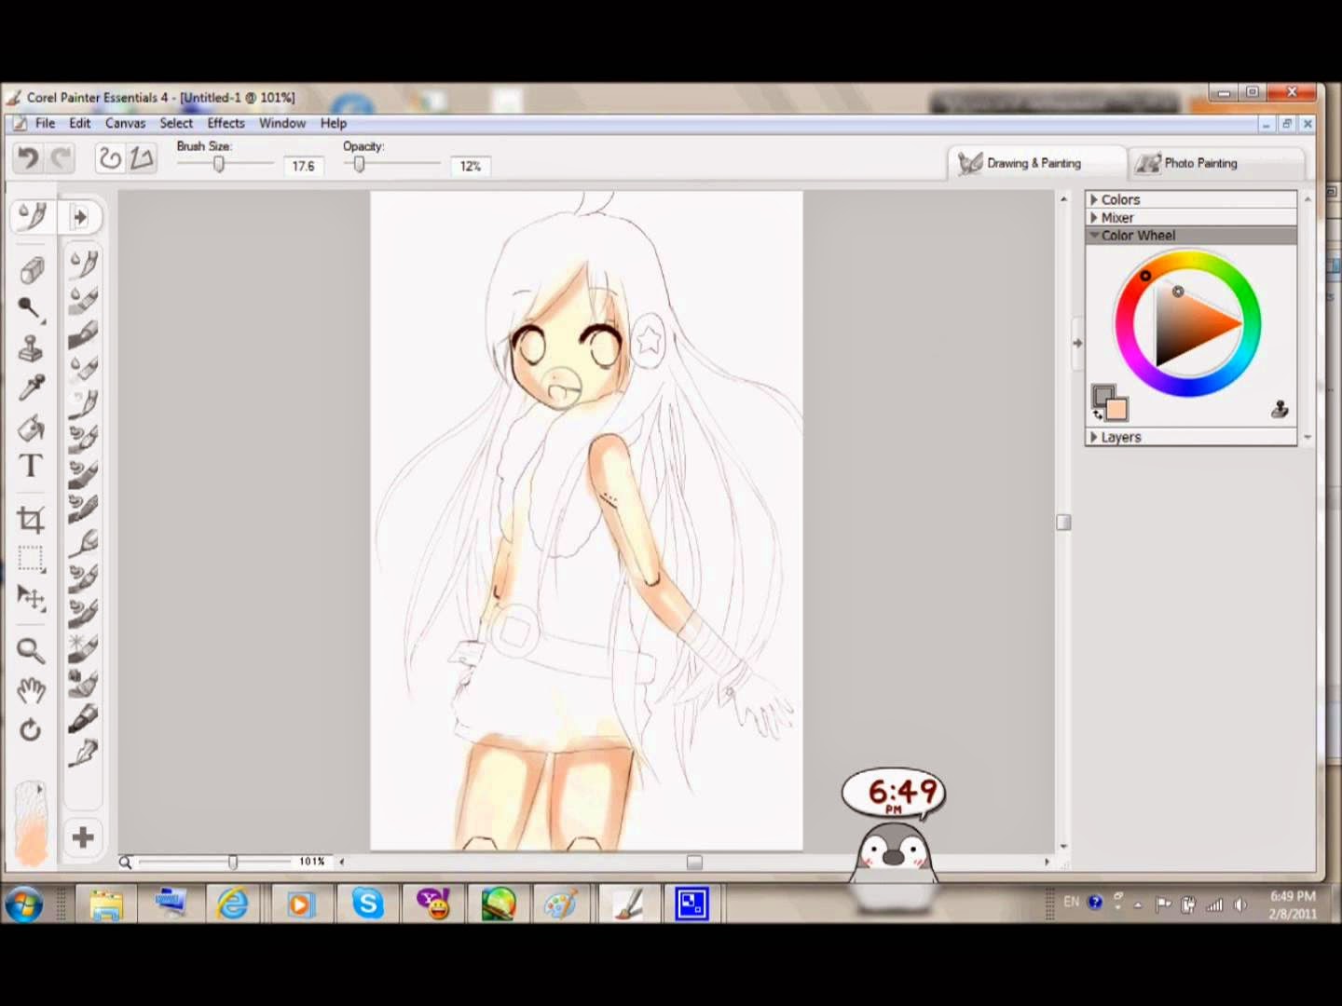
Task: Click the Windows Start button
Action: pos(24,904)
